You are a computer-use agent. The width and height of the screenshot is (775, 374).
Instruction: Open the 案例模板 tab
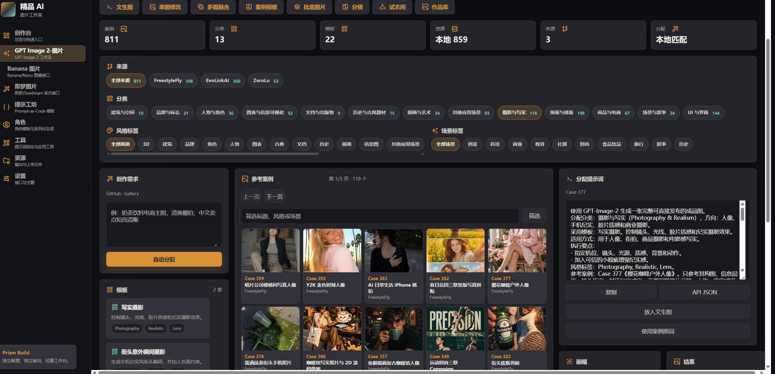coord(261,7)
